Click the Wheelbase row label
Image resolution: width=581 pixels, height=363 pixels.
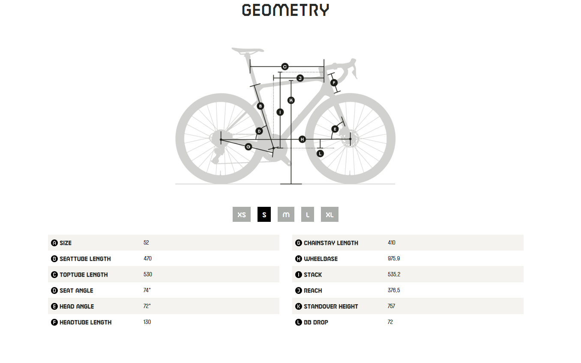tap(320, 259)
